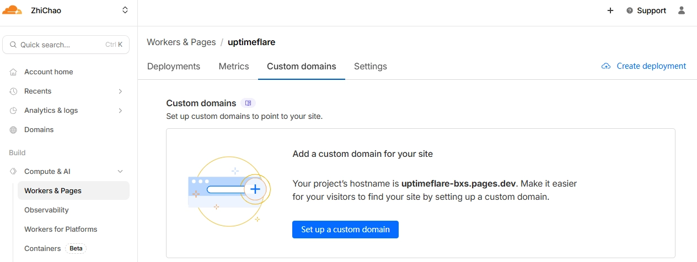Focus the Quick search input field

click(x=61, y=45)
